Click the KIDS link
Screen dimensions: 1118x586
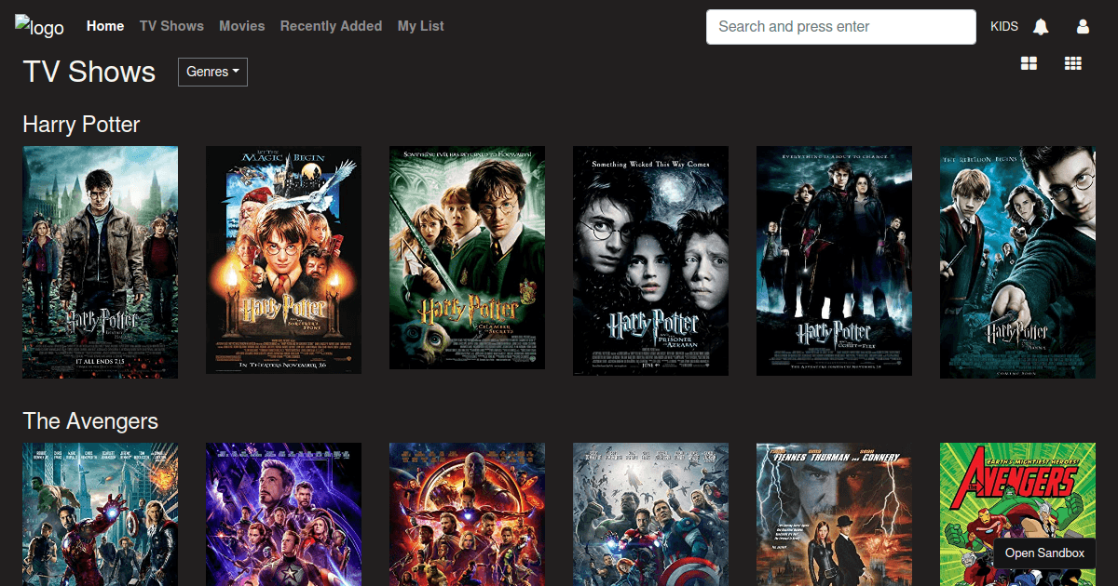coord(1004,27)
